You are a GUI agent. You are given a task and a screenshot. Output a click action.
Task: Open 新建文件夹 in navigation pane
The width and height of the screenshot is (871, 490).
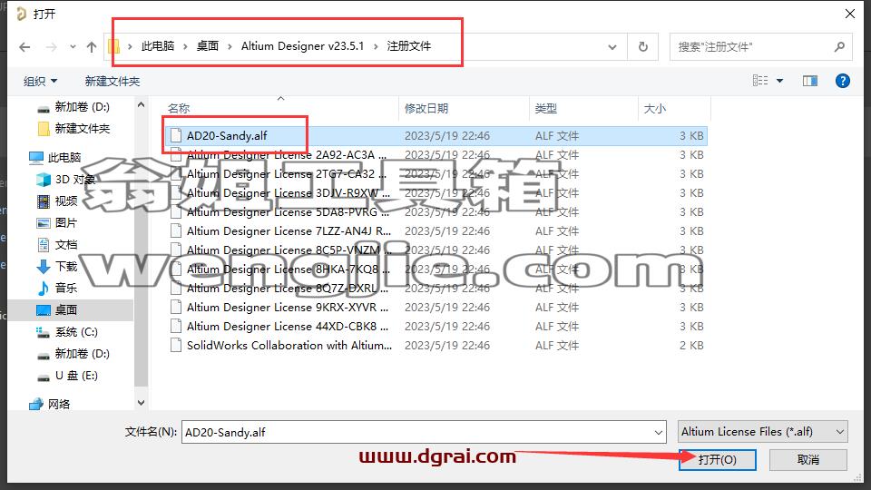click(73, 129)
